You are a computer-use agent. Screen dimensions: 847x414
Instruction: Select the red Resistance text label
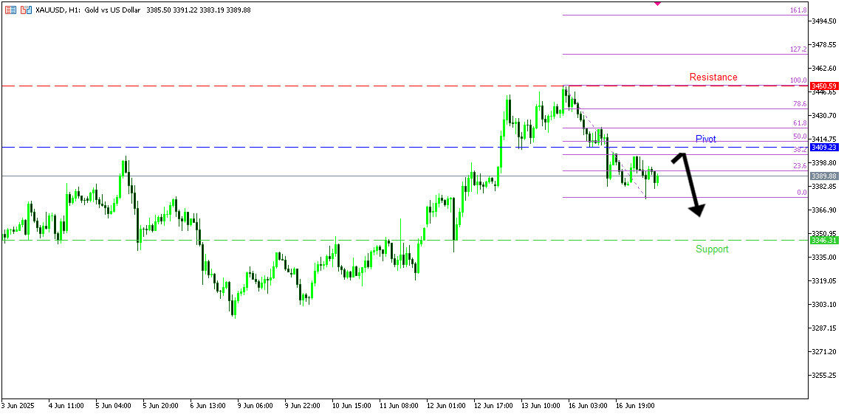coord(713,77)
